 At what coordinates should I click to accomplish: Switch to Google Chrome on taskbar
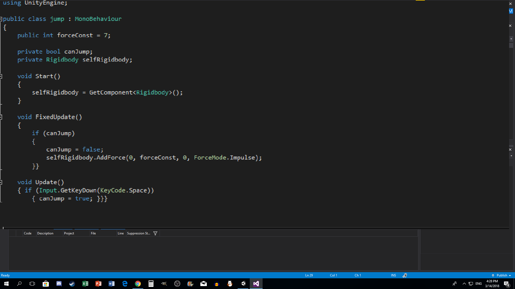(x=138, y=284)
